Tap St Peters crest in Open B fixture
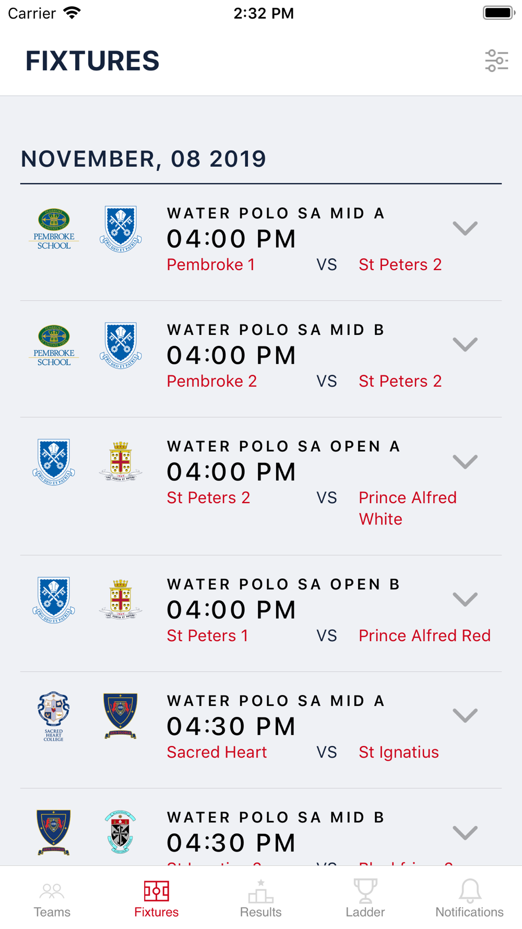Screen dimensions: 522x929 tap(54, 600)
